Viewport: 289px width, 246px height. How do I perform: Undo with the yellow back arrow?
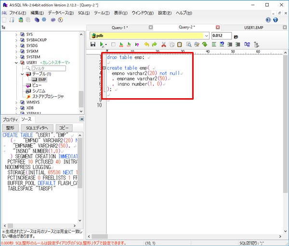click(x=147, y=44)
